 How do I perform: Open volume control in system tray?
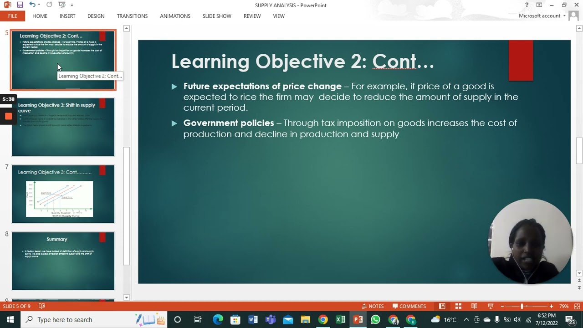click(517, 319)
